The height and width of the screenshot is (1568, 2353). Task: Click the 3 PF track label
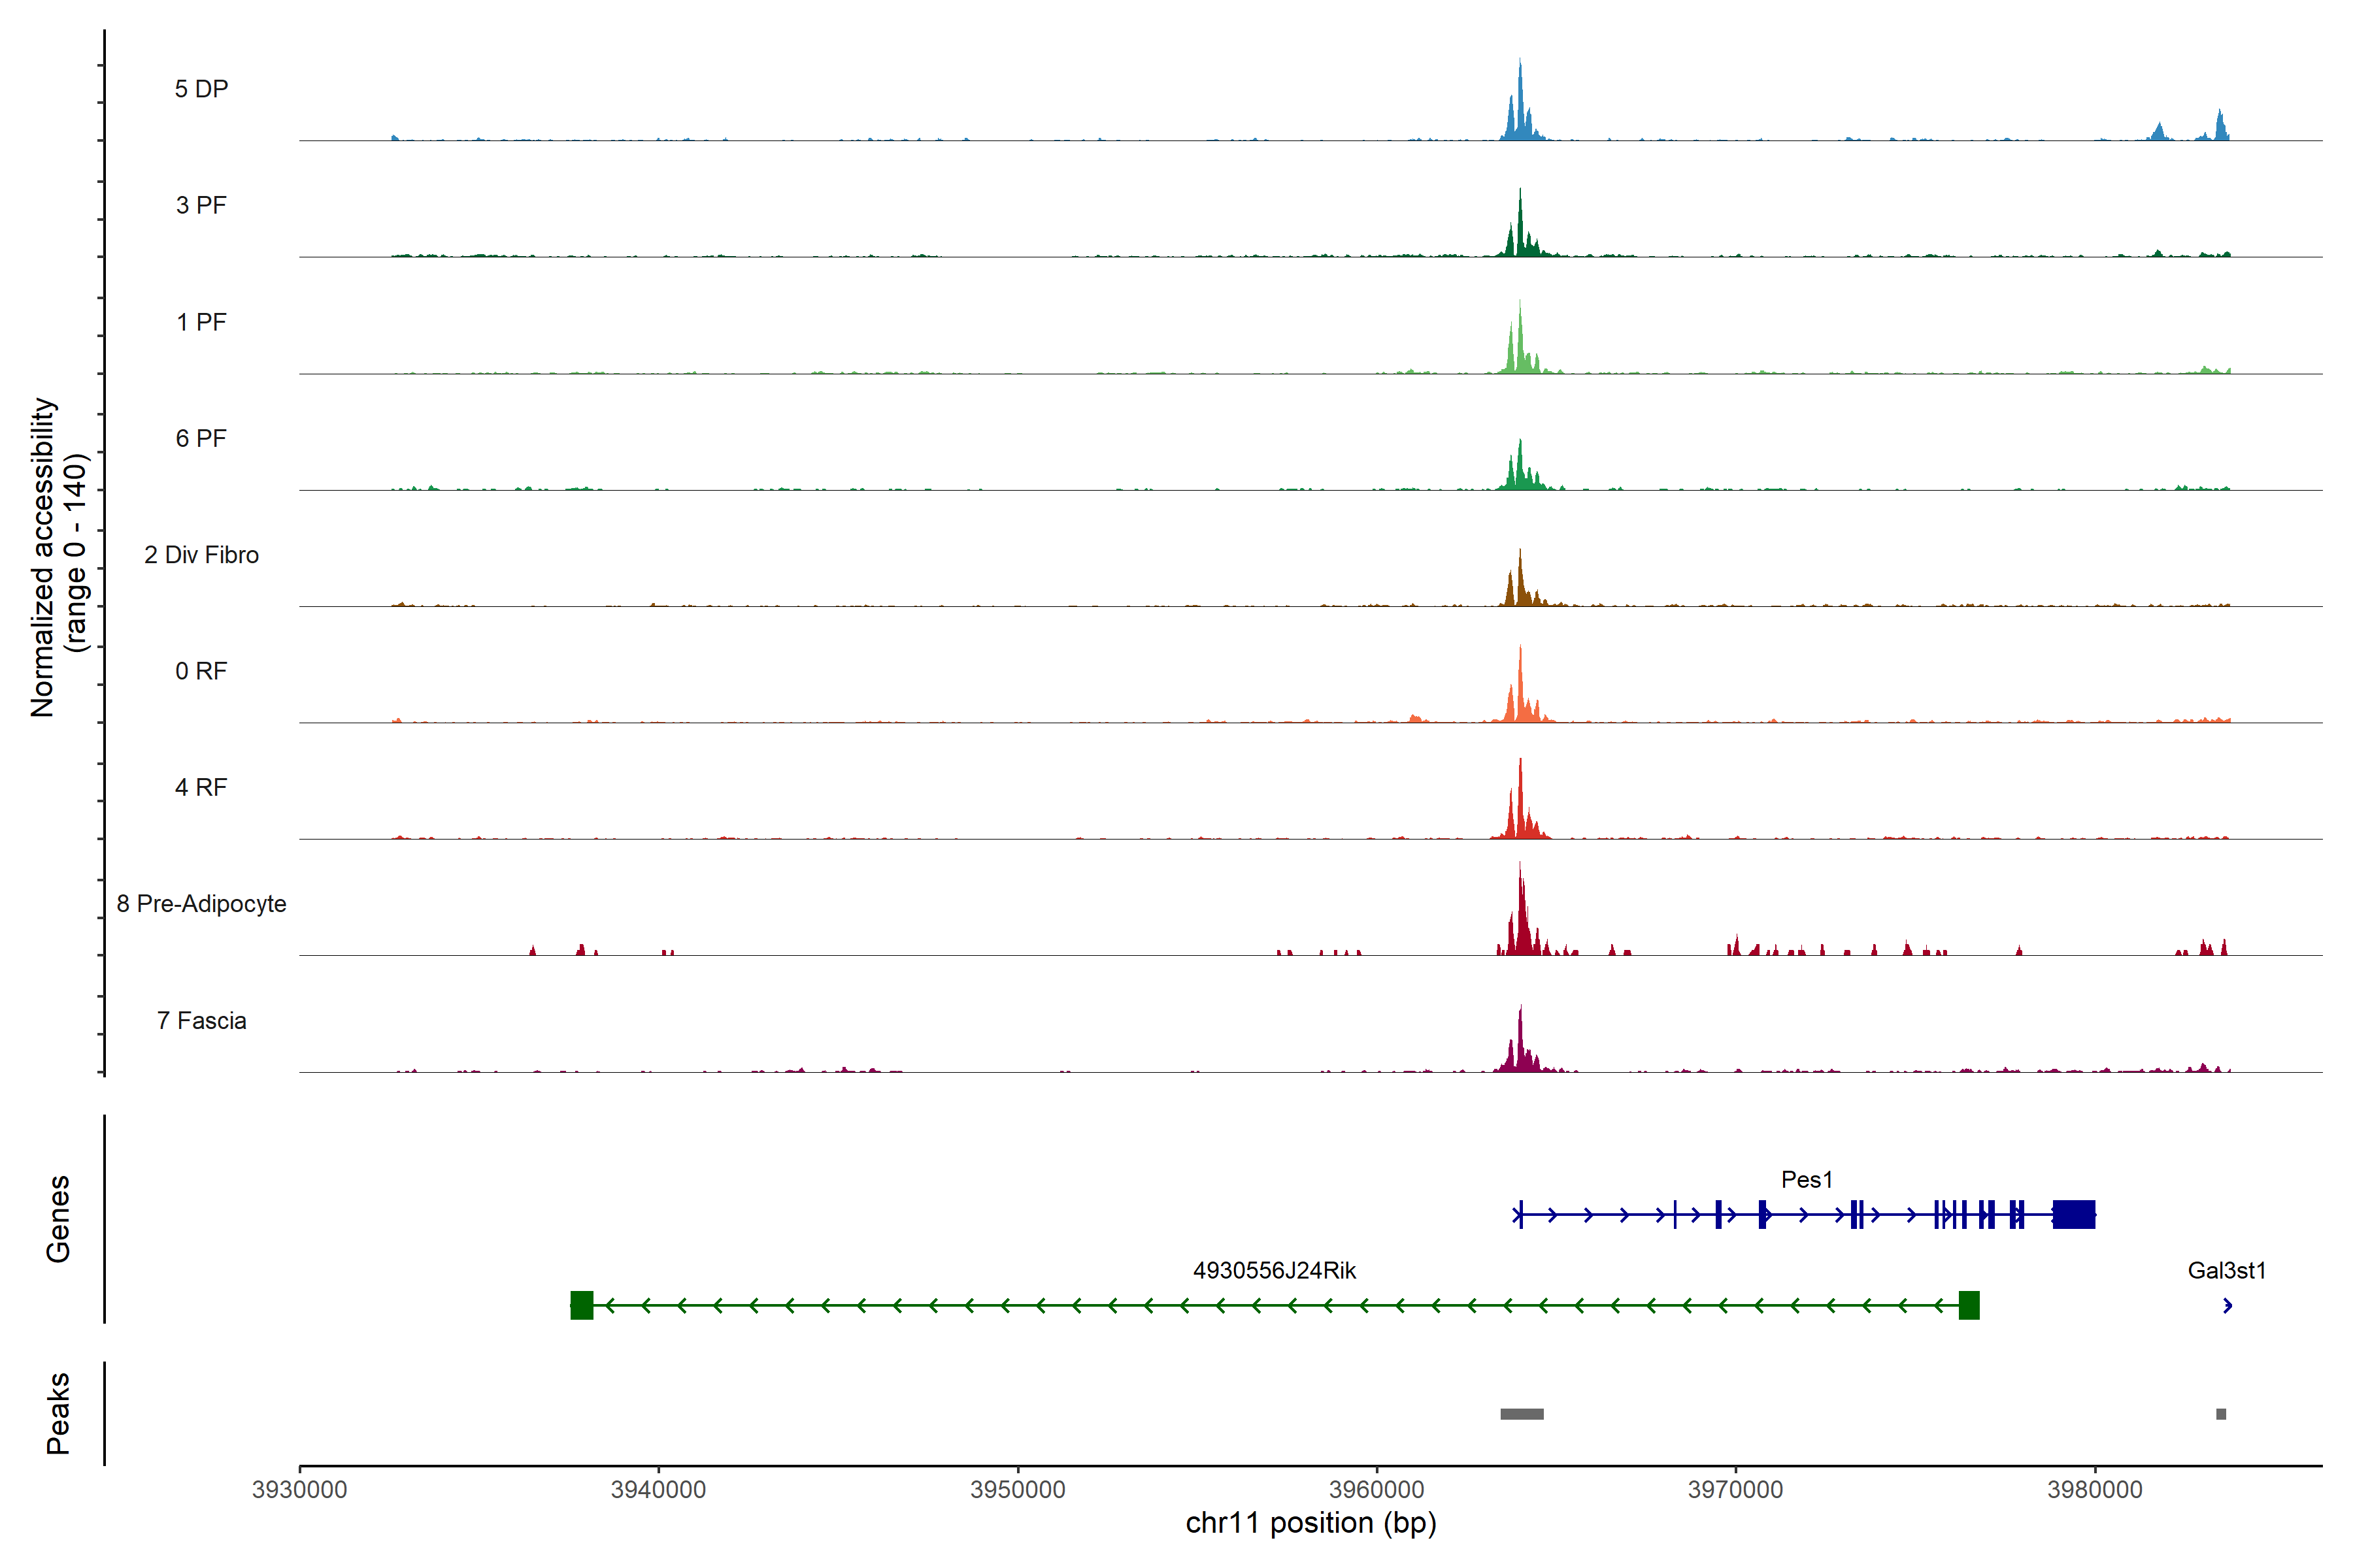[201, 205]
